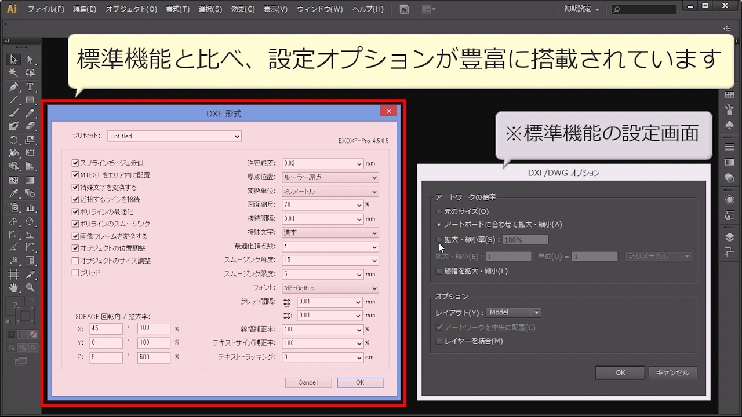Activate the Eyedropper tool
742x417 pixels.
[13, 193]
